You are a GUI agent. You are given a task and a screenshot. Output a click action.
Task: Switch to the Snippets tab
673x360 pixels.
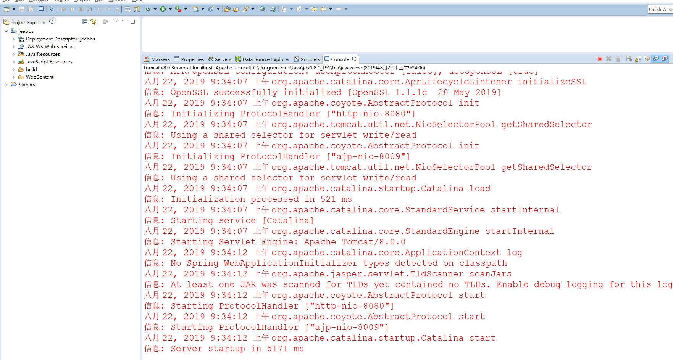click(x=307, y=59)
